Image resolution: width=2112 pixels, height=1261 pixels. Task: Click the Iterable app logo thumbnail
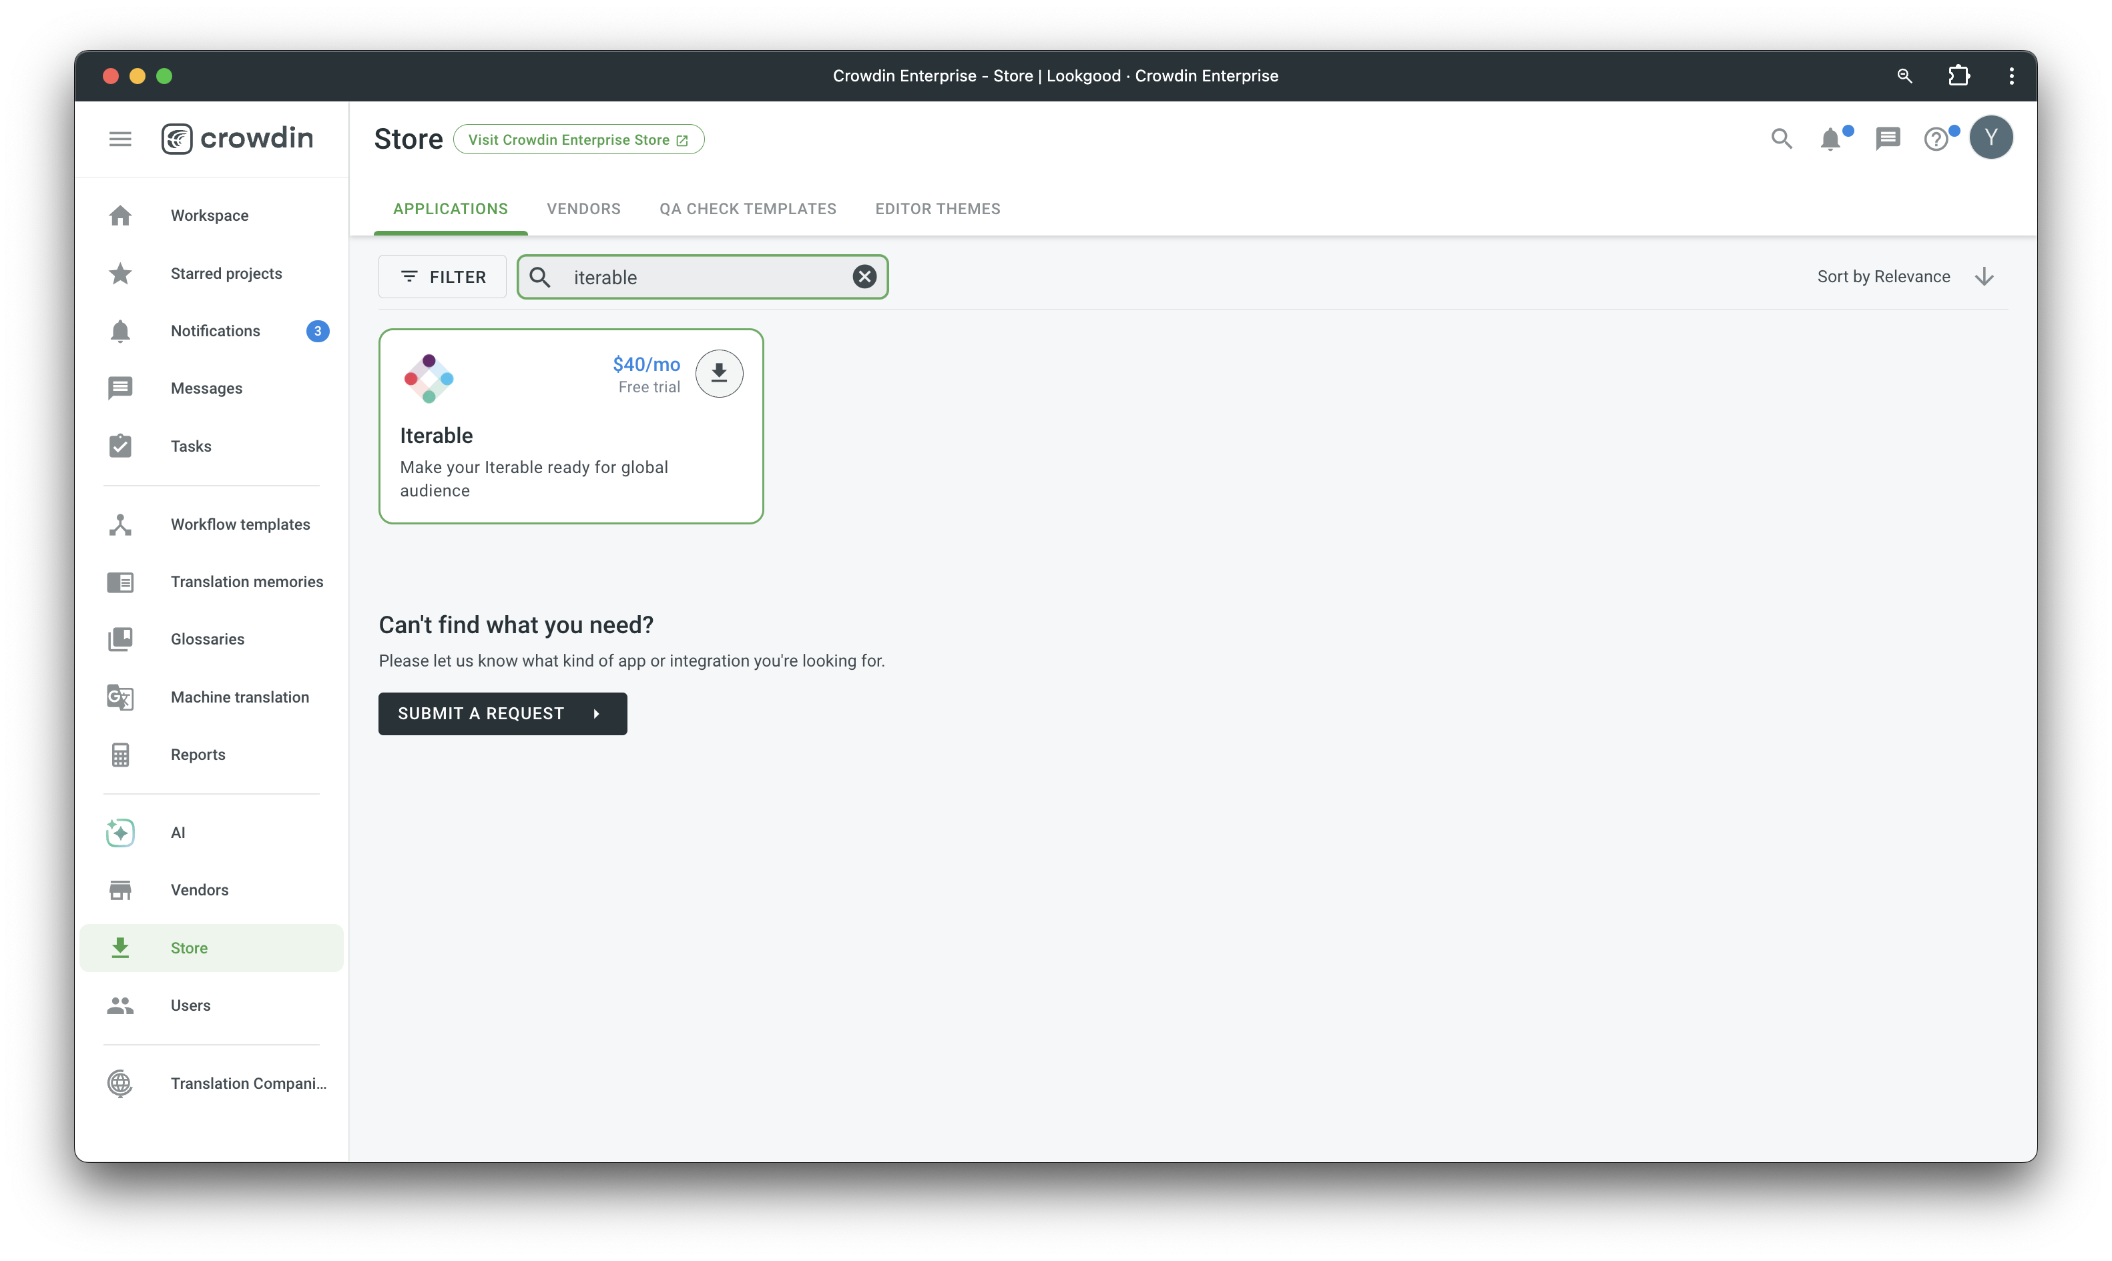pos(429,379)
